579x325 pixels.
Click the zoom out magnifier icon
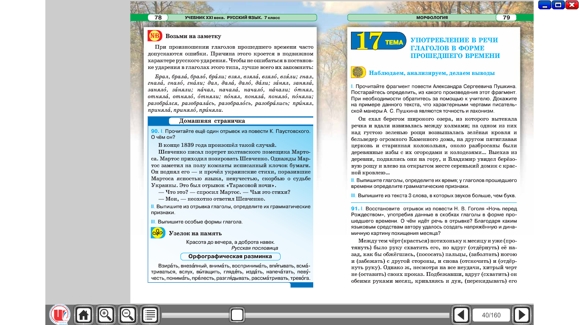tap(128, 315)
